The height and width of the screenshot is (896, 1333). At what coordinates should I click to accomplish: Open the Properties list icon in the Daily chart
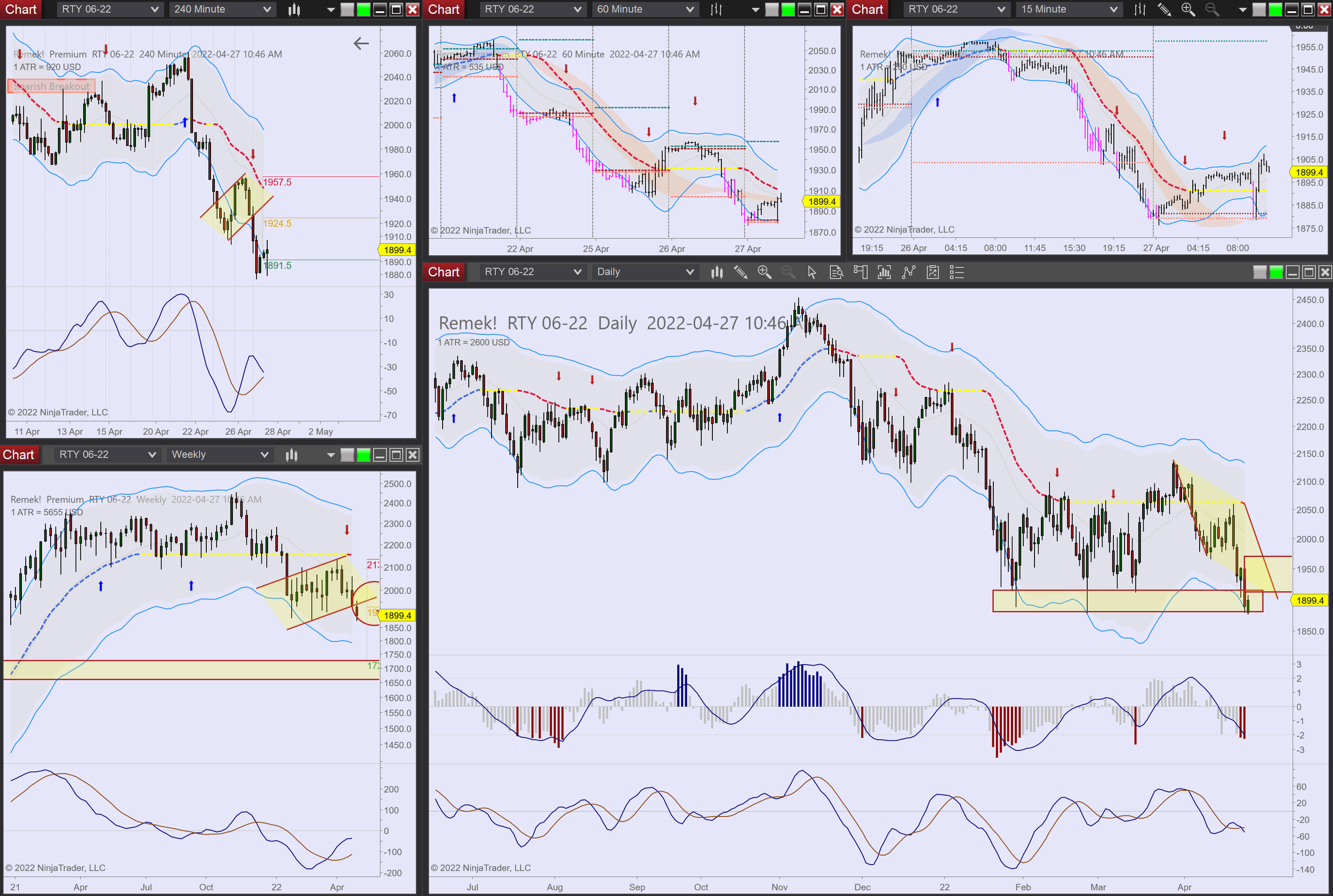pyautogui.click(x=957, y=272)
